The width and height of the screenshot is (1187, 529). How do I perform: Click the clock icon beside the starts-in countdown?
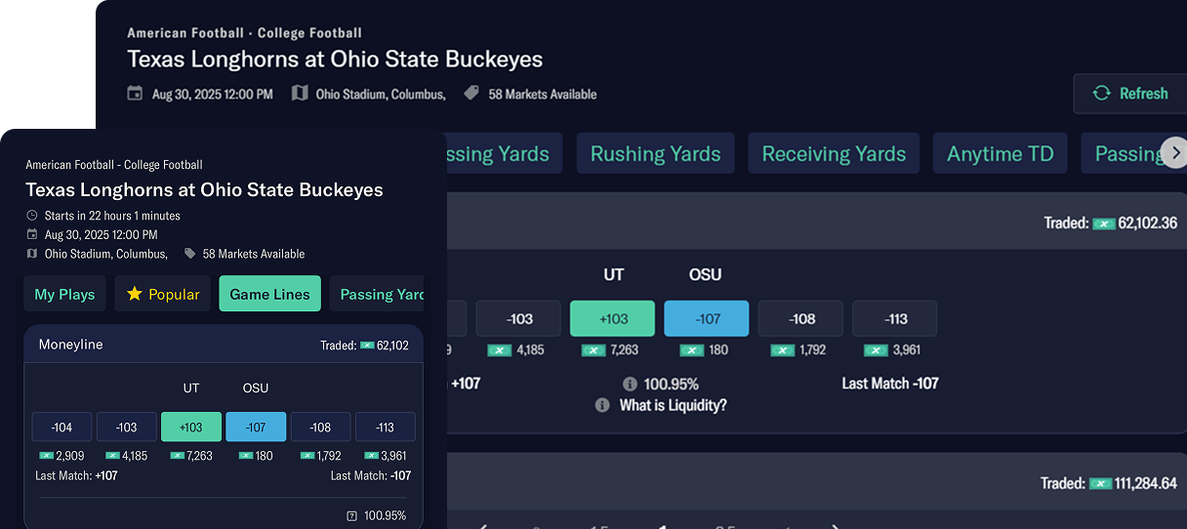pyautogui.click(x=32, y=216)
